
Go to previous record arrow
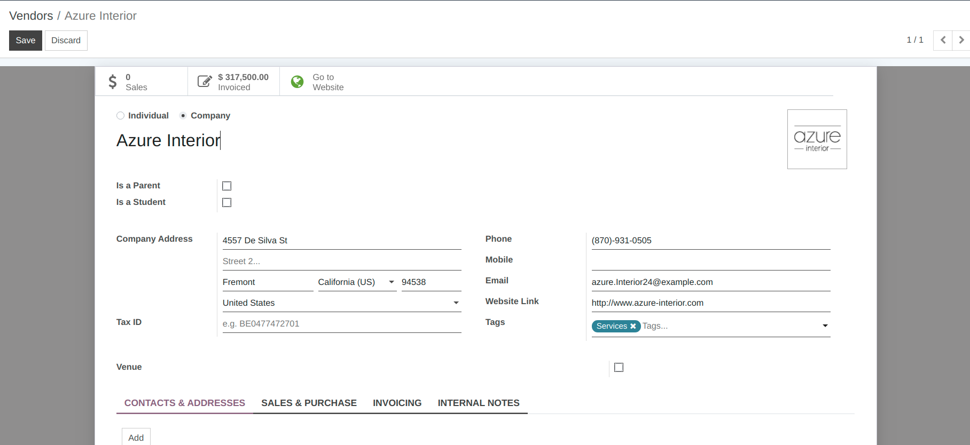(943, 40)
